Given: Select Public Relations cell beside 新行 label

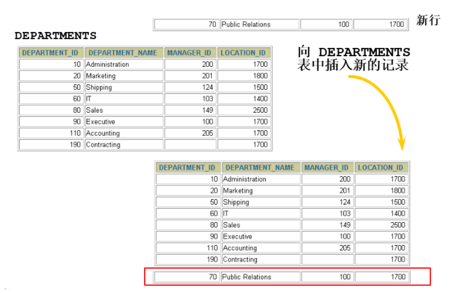Looking at the screenshot, I should pos(260,24).
